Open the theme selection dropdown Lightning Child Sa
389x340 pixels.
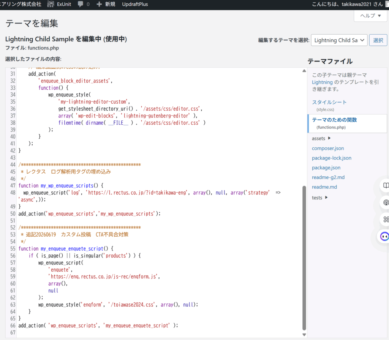coord(339,40)
